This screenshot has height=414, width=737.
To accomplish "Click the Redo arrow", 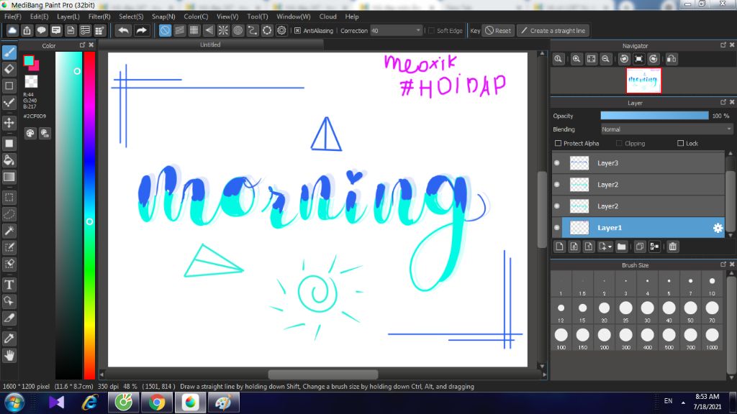I will pyautogui.click(x=141, y=30).
